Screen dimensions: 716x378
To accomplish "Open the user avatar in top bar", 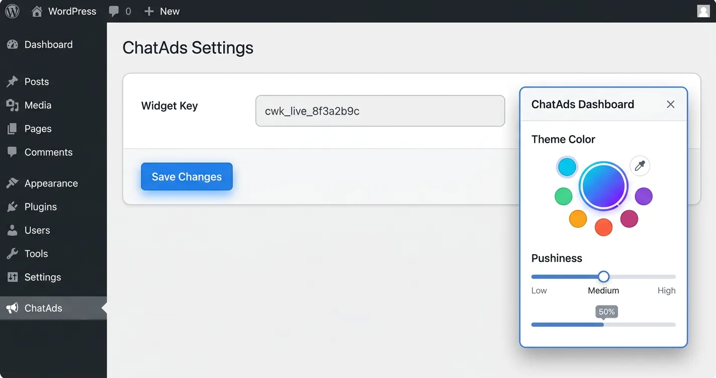I will pos(703,11).
